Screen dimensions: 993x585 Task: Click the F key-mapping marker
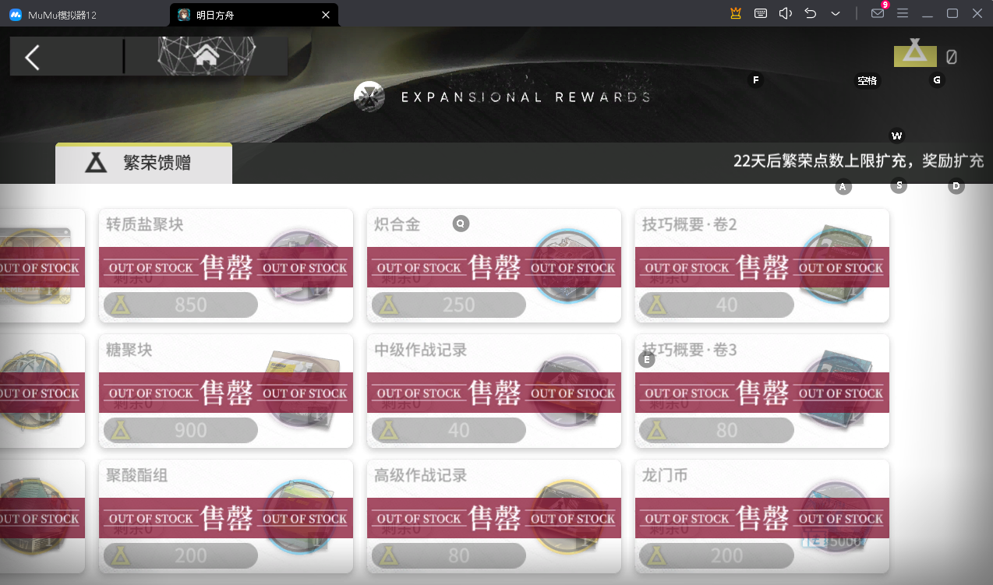[x=755, y=79]
